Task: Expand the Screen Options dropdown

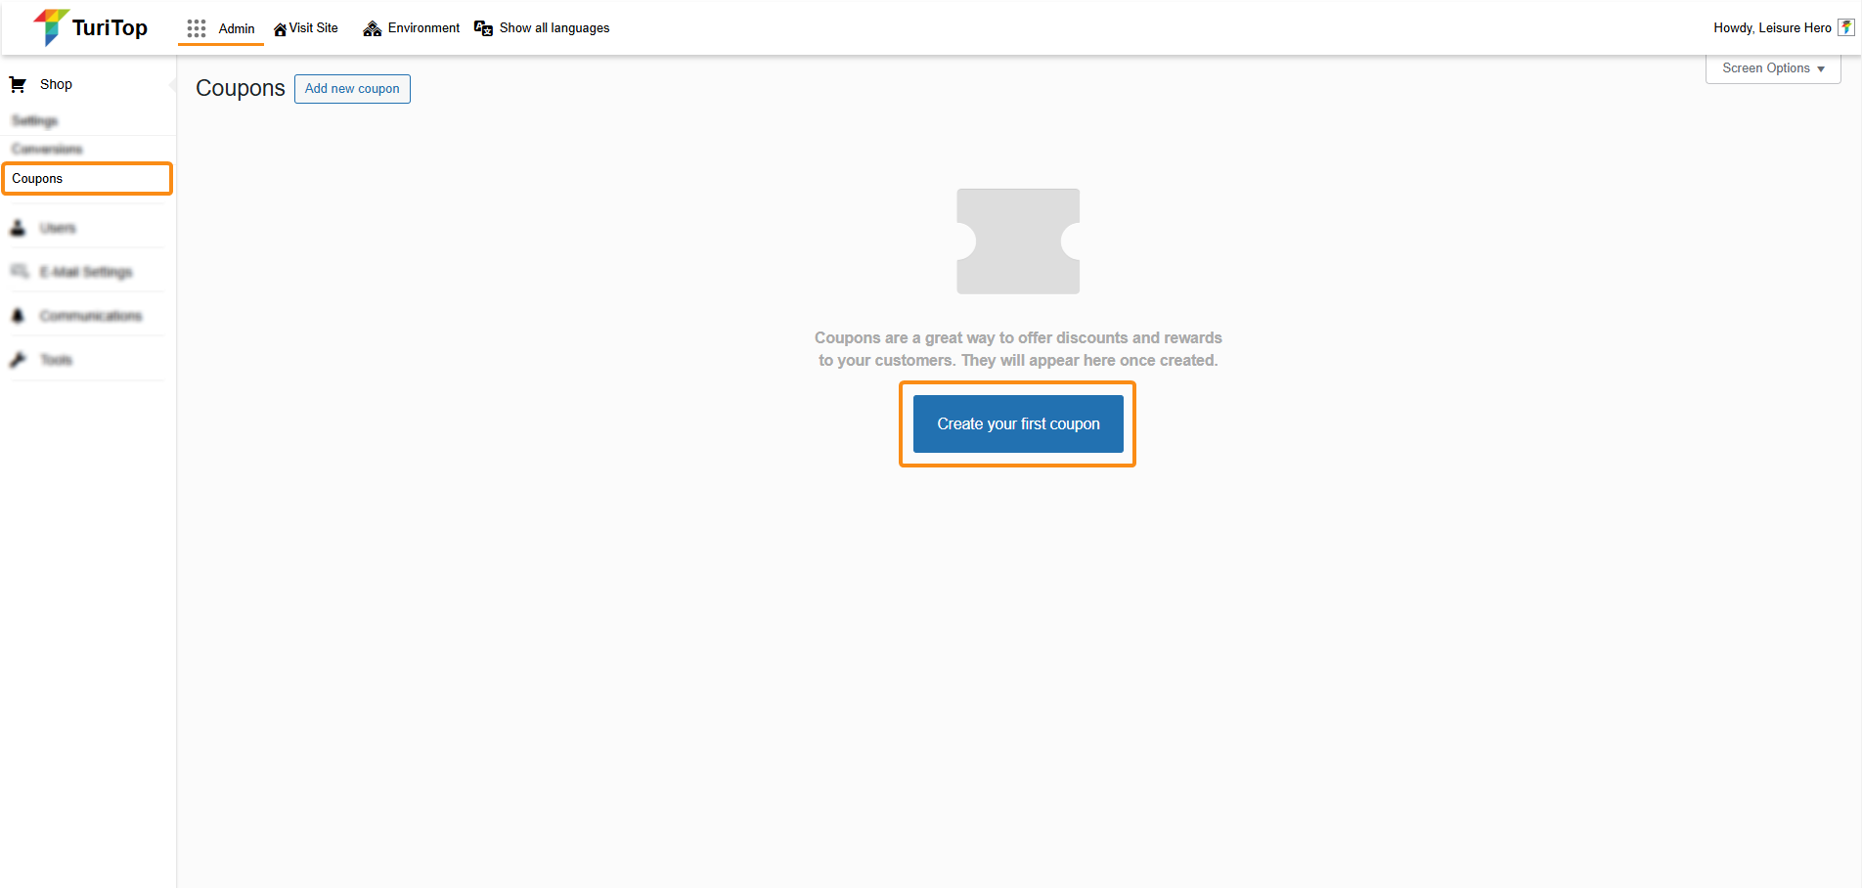Action: point(1772,68)
